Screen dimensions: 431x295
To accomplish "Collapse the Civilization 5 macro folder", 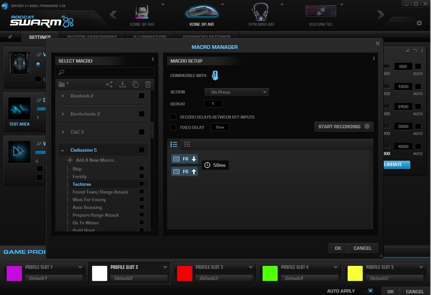I will [x=63, y=150].
